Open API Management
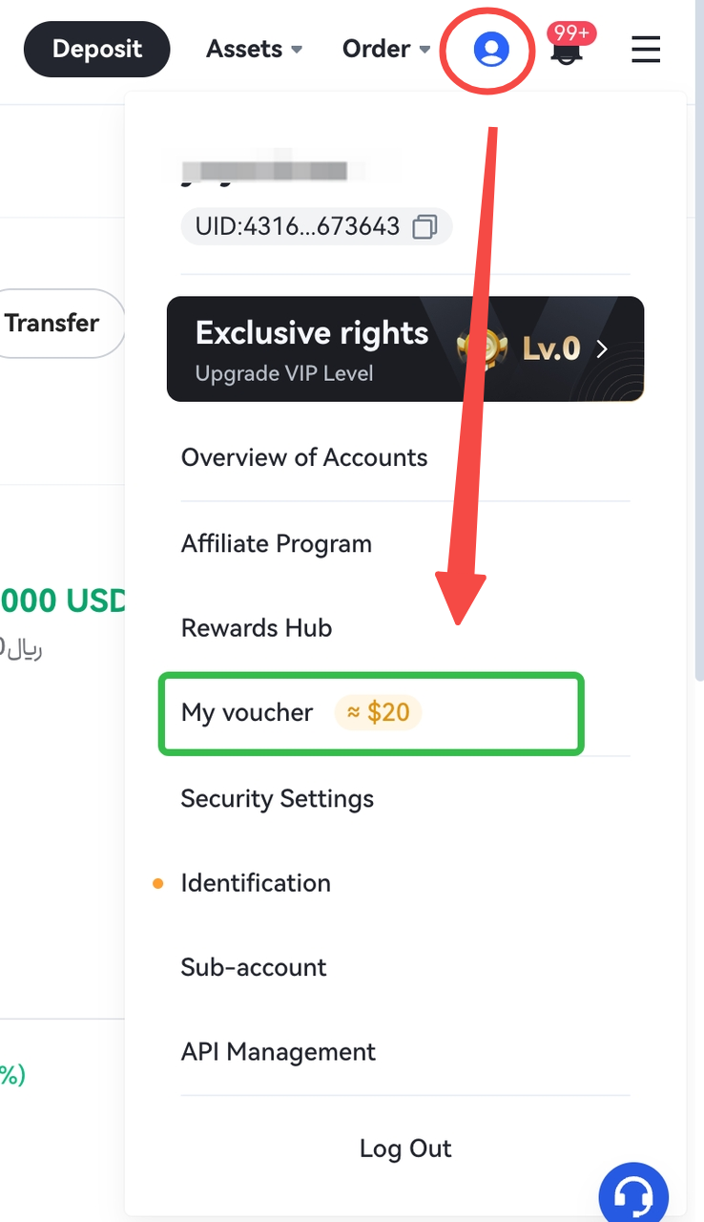This screenshot has height=1222, width=704. [279, 1052]
